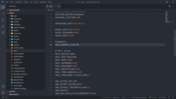Expand the config folder

(x=26, y=22)
